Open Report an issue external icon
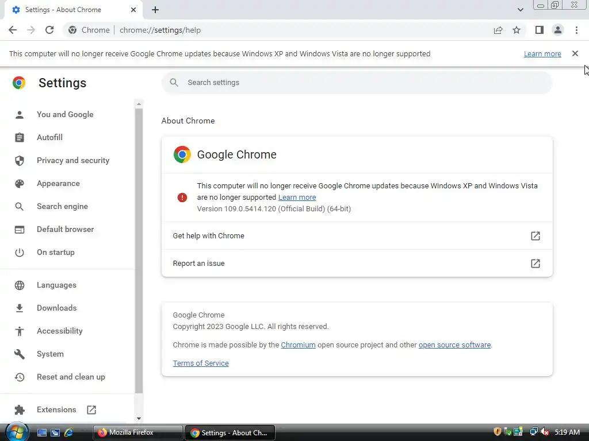The height and width of the screenshot is (441, 589). click(x=536, y=263)
